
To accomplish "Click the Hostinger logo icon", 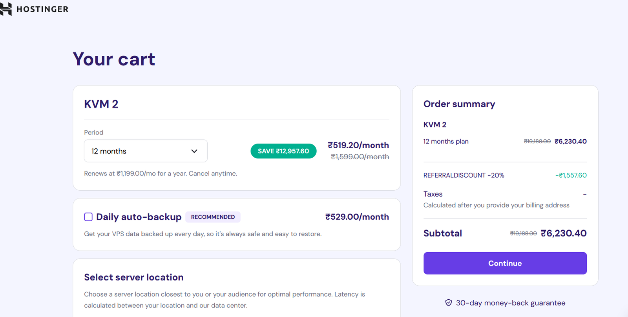I will pos(6,9).
